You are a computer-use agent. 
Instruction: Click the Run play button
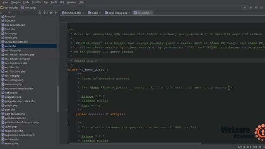coord(251,7)
